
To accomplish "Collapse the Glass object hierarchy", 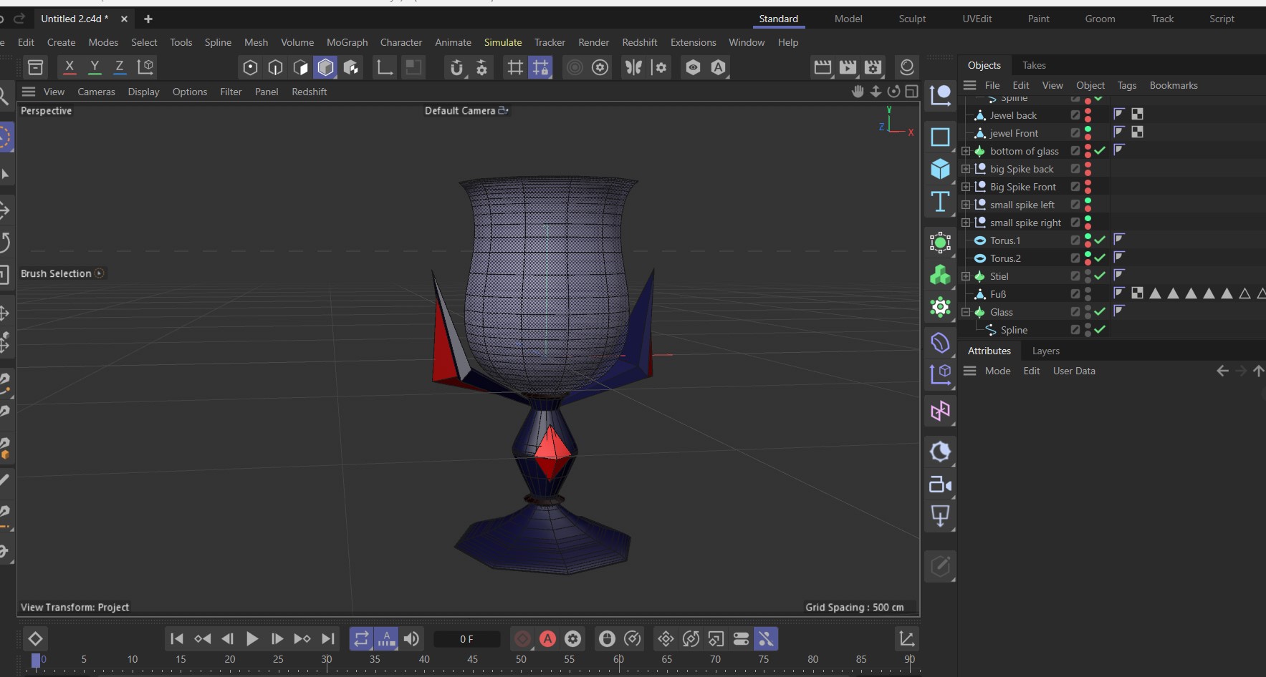I will click(966, 312).
